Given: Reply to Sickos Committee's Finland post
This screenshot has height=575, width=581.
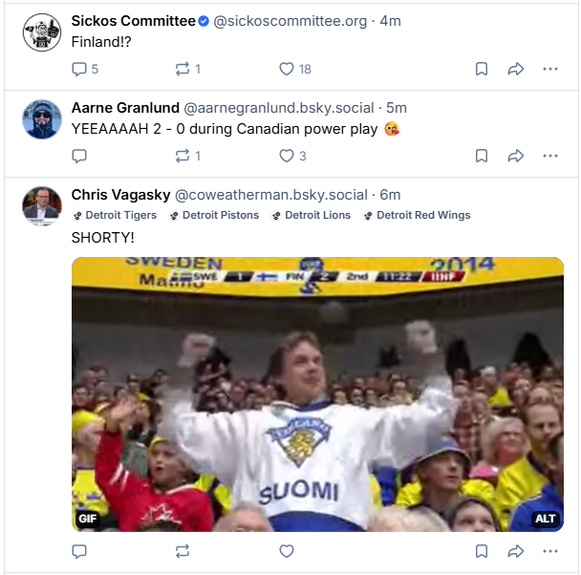Looking at the screenshot, I should (x=79, y=69).
